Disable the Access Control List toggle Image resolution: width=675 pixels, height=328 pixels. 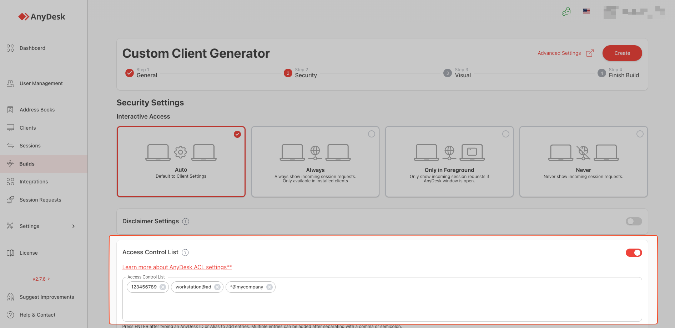(634, 252)
